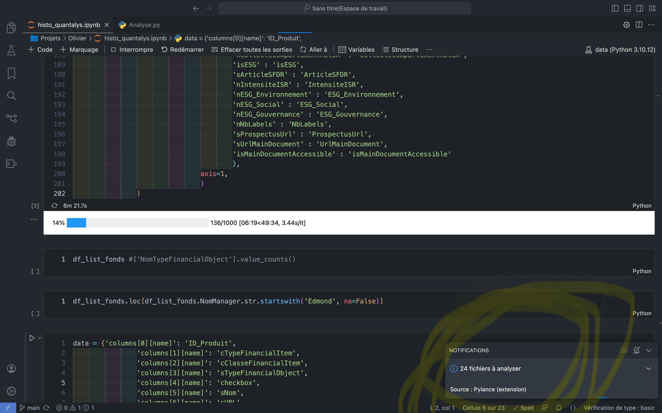Split the editor to the side
Image resolution: width=662 pixels, height=413 pixels.
(x=639, y=25)
